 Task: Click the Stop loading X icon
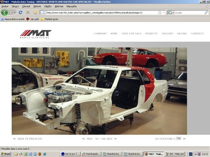(28, 13)
